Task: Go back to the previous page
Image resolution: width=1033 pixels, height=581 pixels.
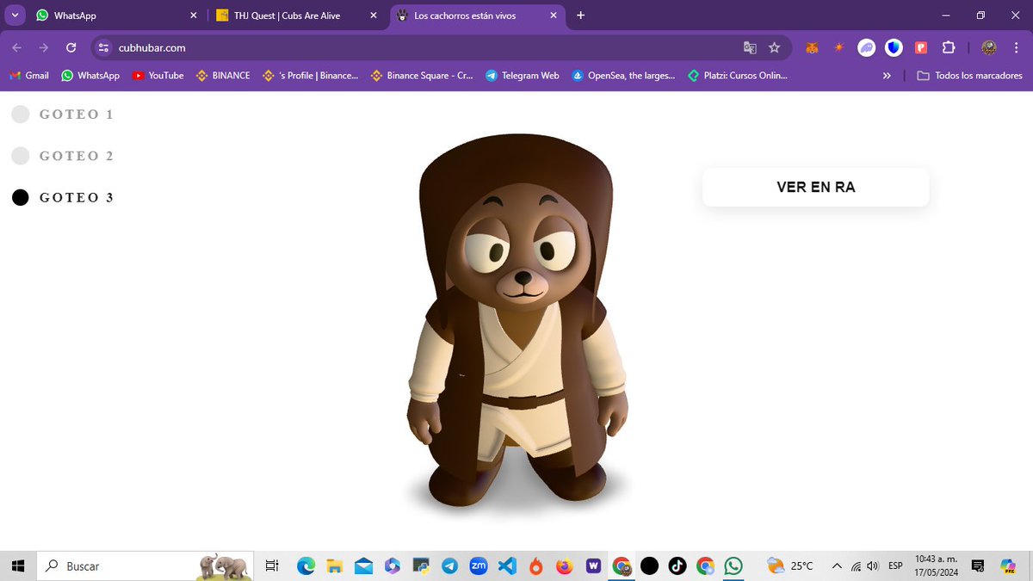Action: [17, 48]
